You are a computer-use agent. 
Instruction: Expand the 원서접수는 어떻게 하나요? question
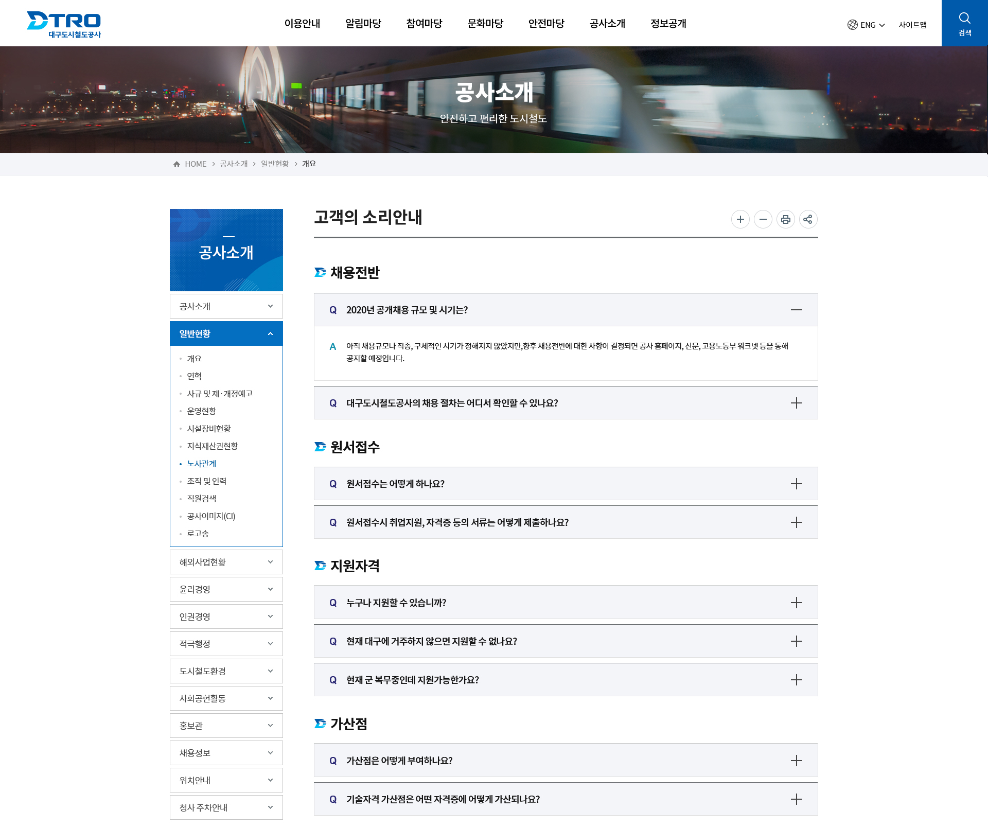click(797, 483)
